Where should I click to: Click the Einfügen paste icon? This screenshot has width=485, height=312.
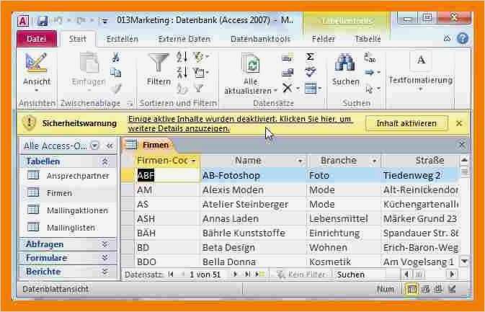click(x=89, y=63)
